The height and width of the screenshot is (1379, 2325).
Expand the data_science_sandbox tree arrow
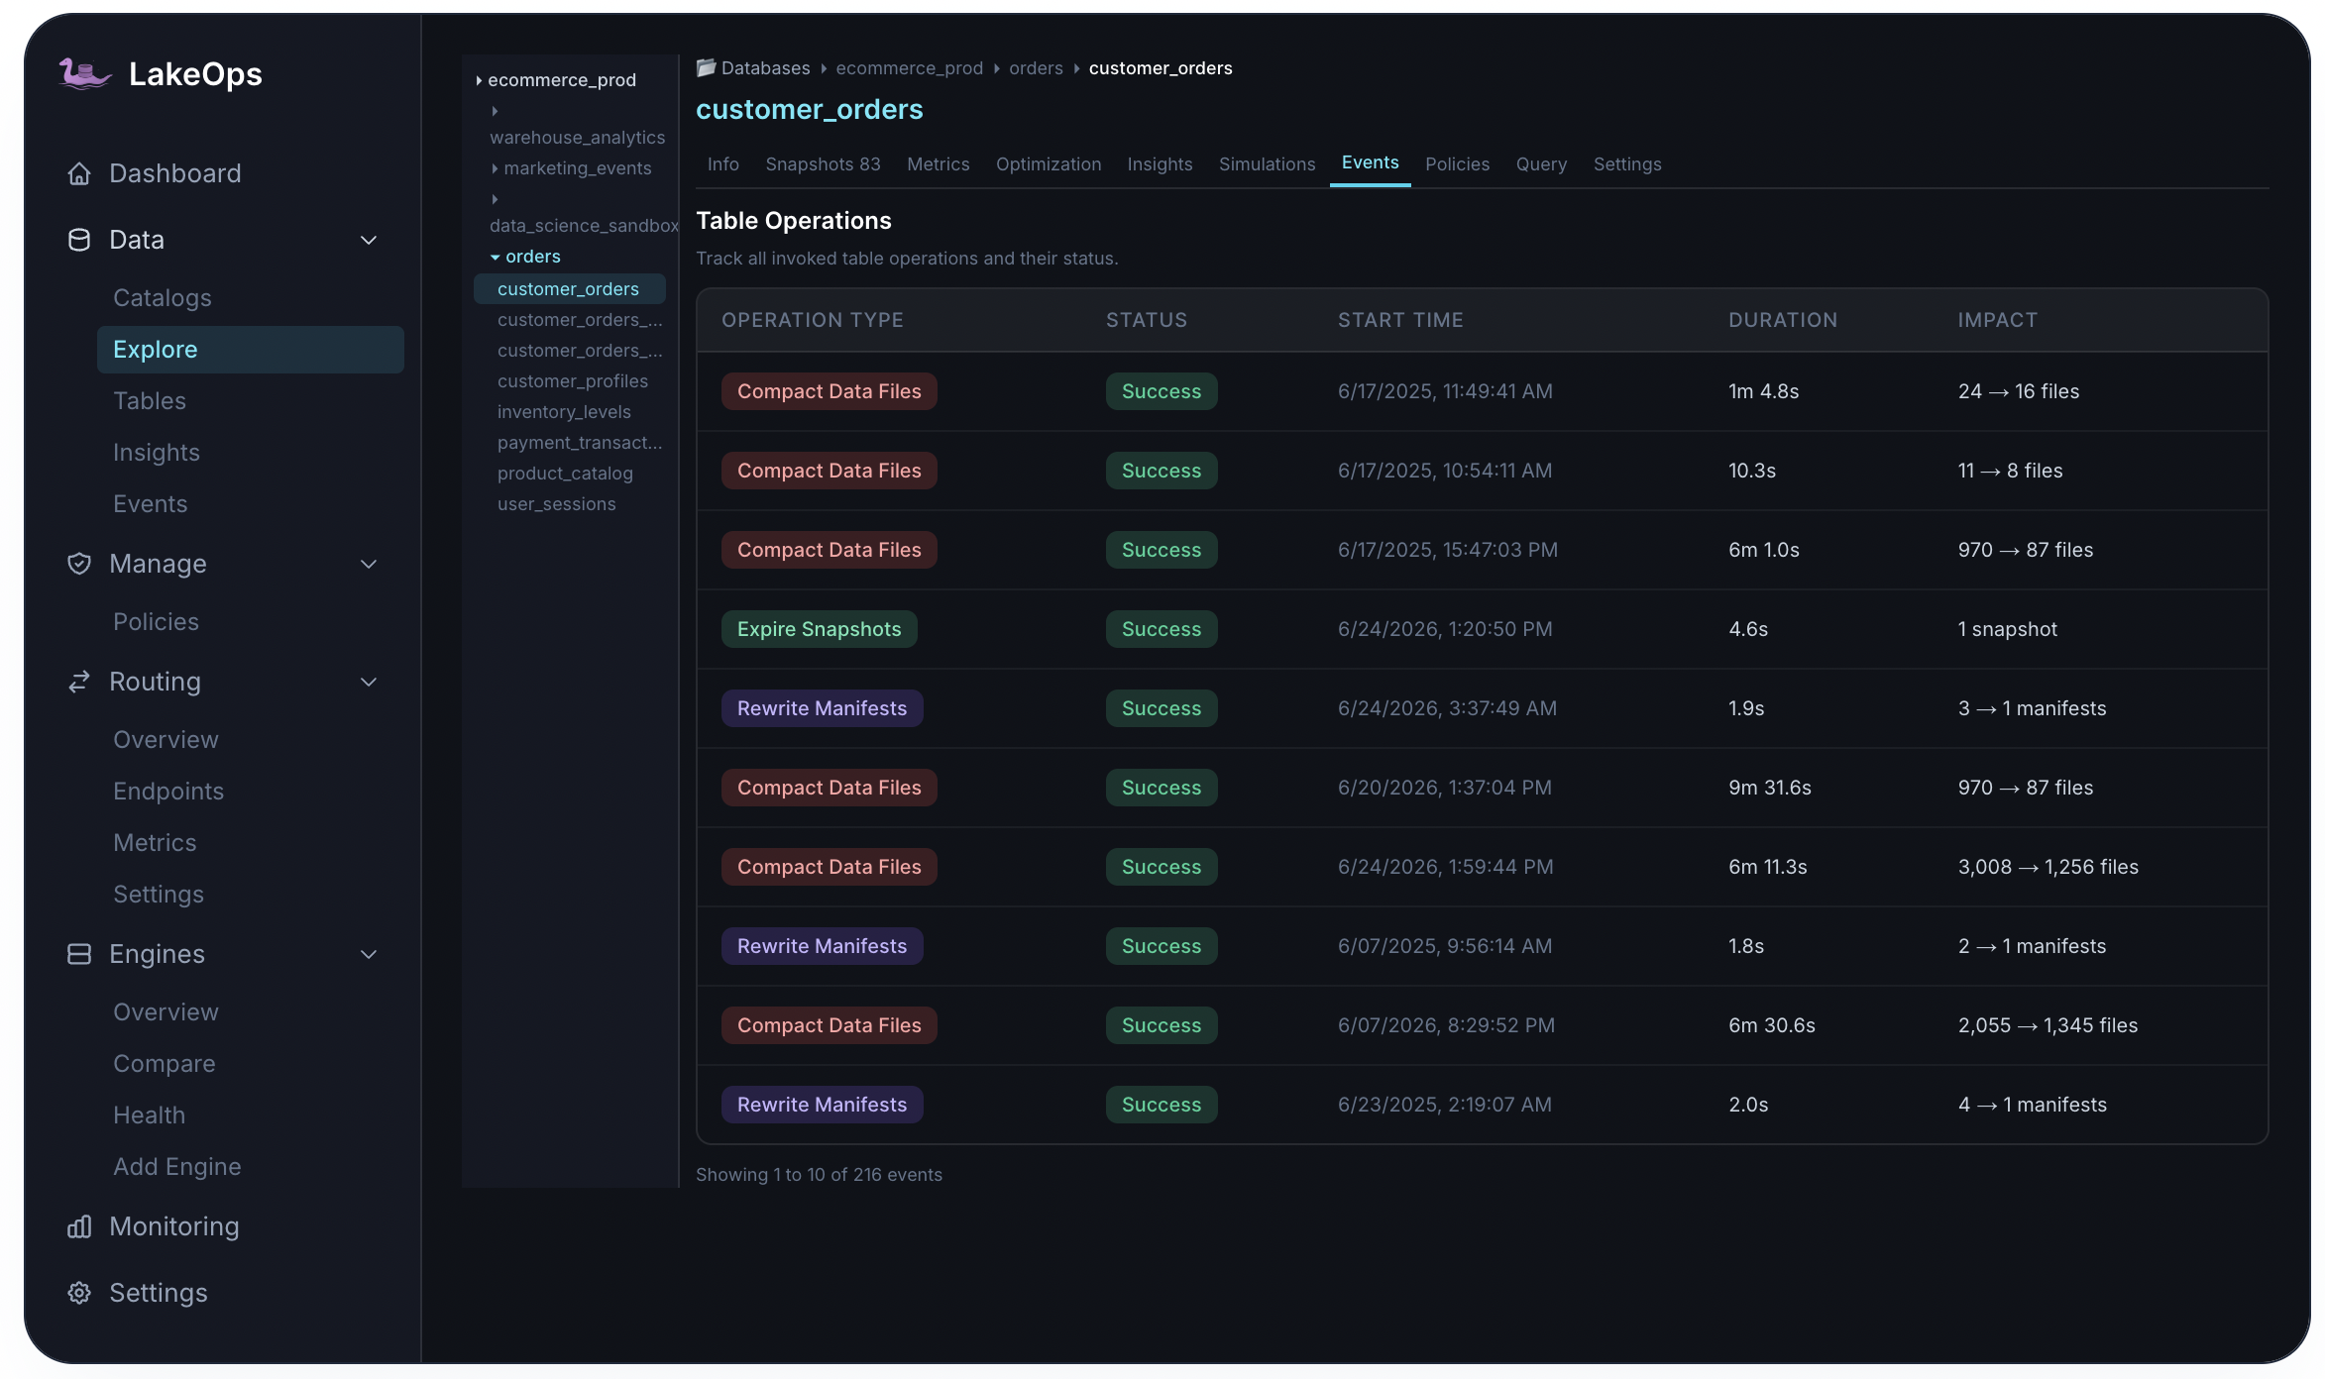point(495,199)
